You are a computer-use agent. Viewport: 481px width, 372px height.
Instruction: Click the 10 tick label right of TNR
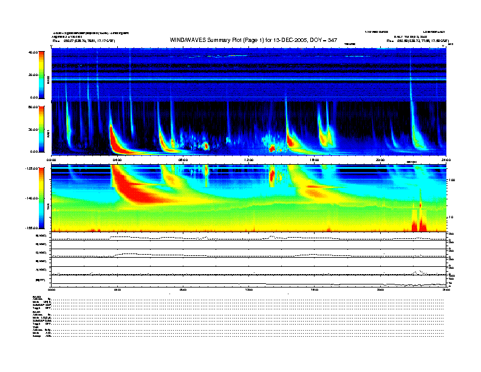452,217
